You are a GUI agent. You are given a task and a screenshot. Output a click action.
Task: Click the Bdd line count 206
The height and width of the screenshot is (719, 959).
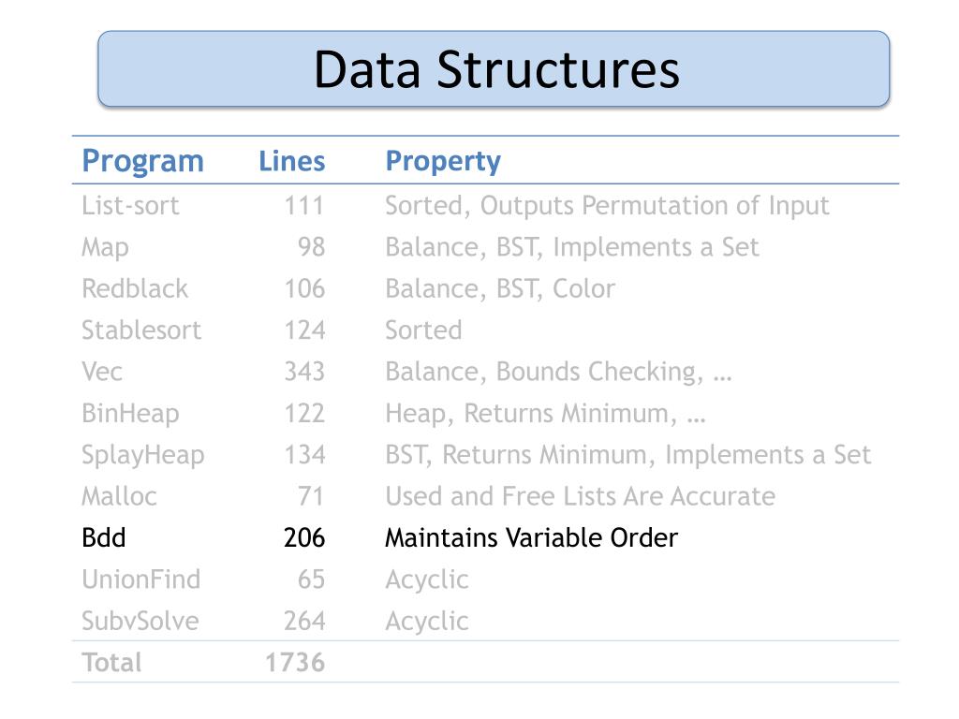[304, 538]
